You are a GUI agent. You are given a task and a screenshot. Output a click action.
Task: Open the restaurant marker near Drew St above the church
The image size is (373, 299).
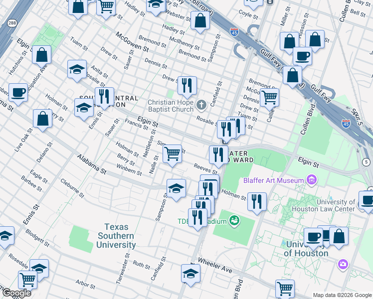[x=187, y=87]
